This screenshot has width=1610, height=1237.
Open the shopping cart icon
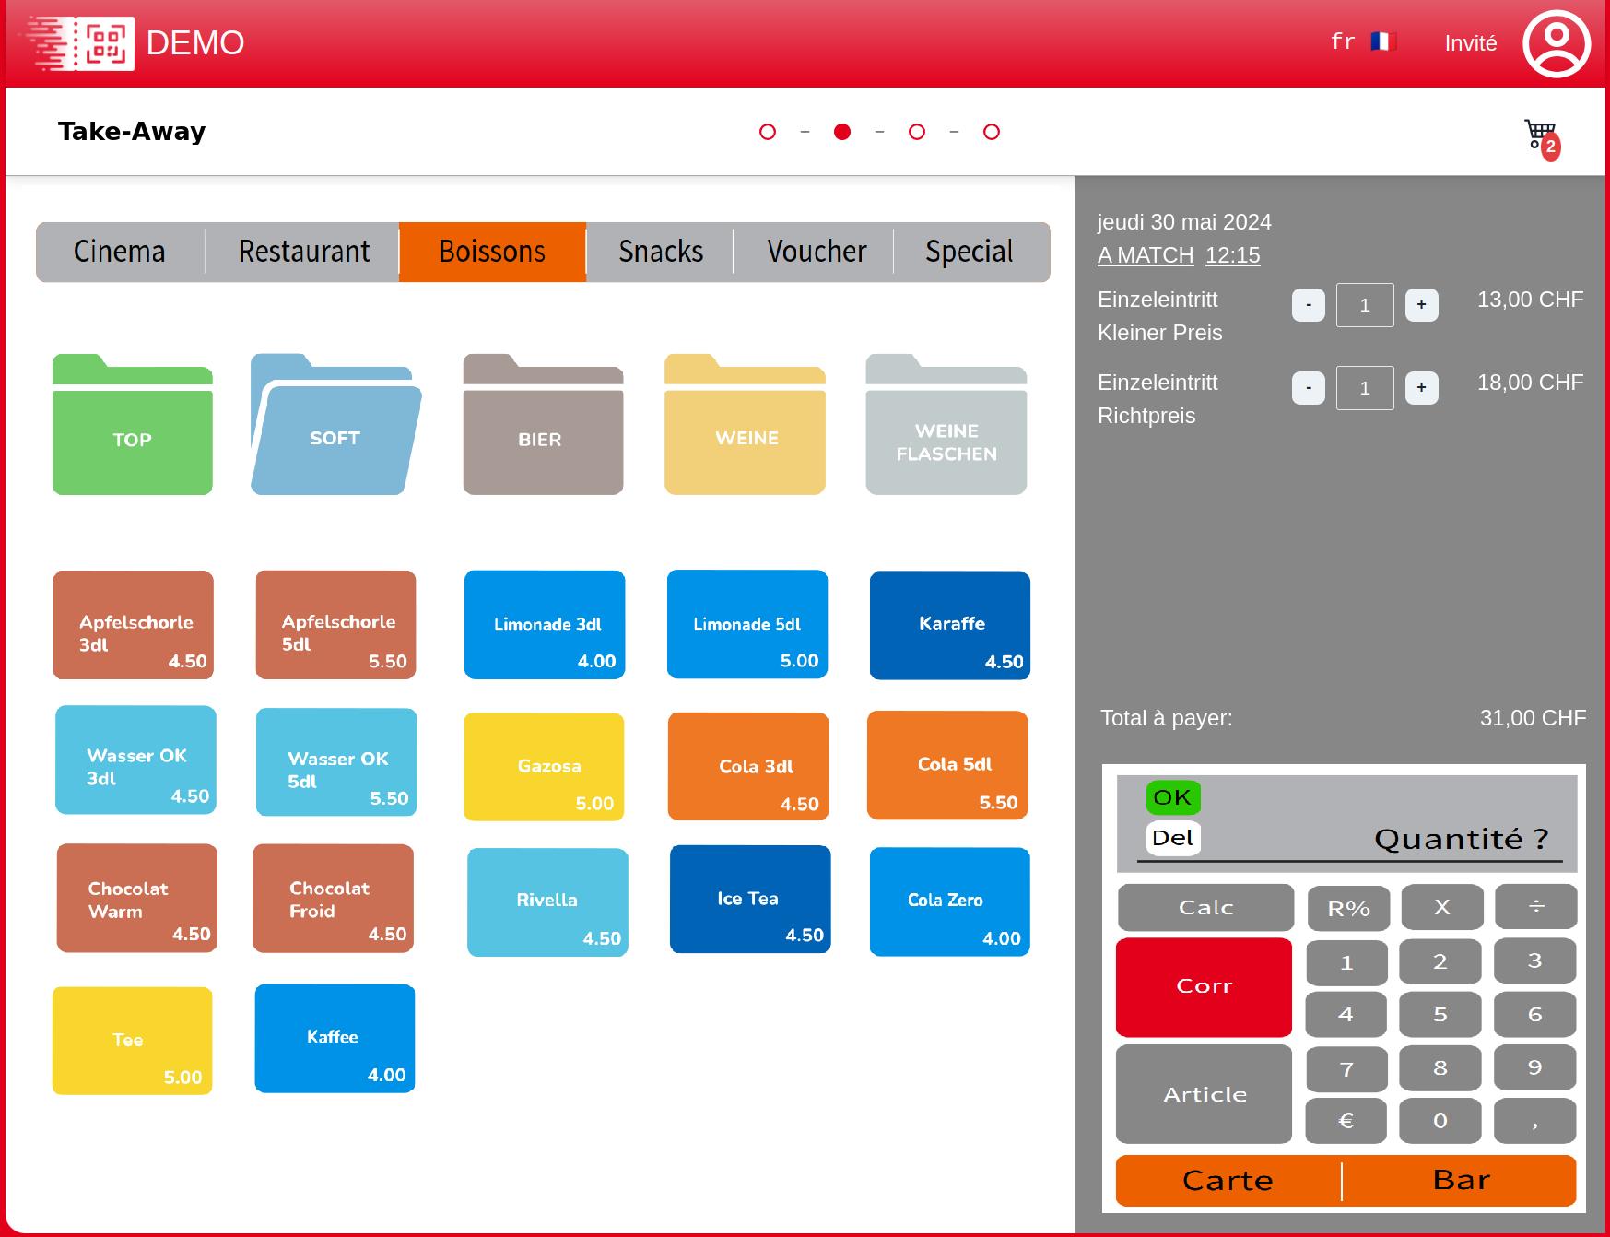1541,136
